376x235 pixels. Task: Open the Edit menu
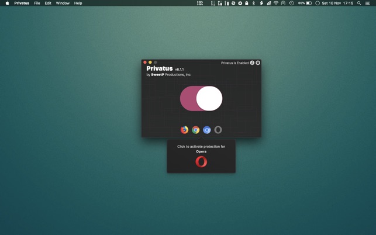click(x=48, y=3)
